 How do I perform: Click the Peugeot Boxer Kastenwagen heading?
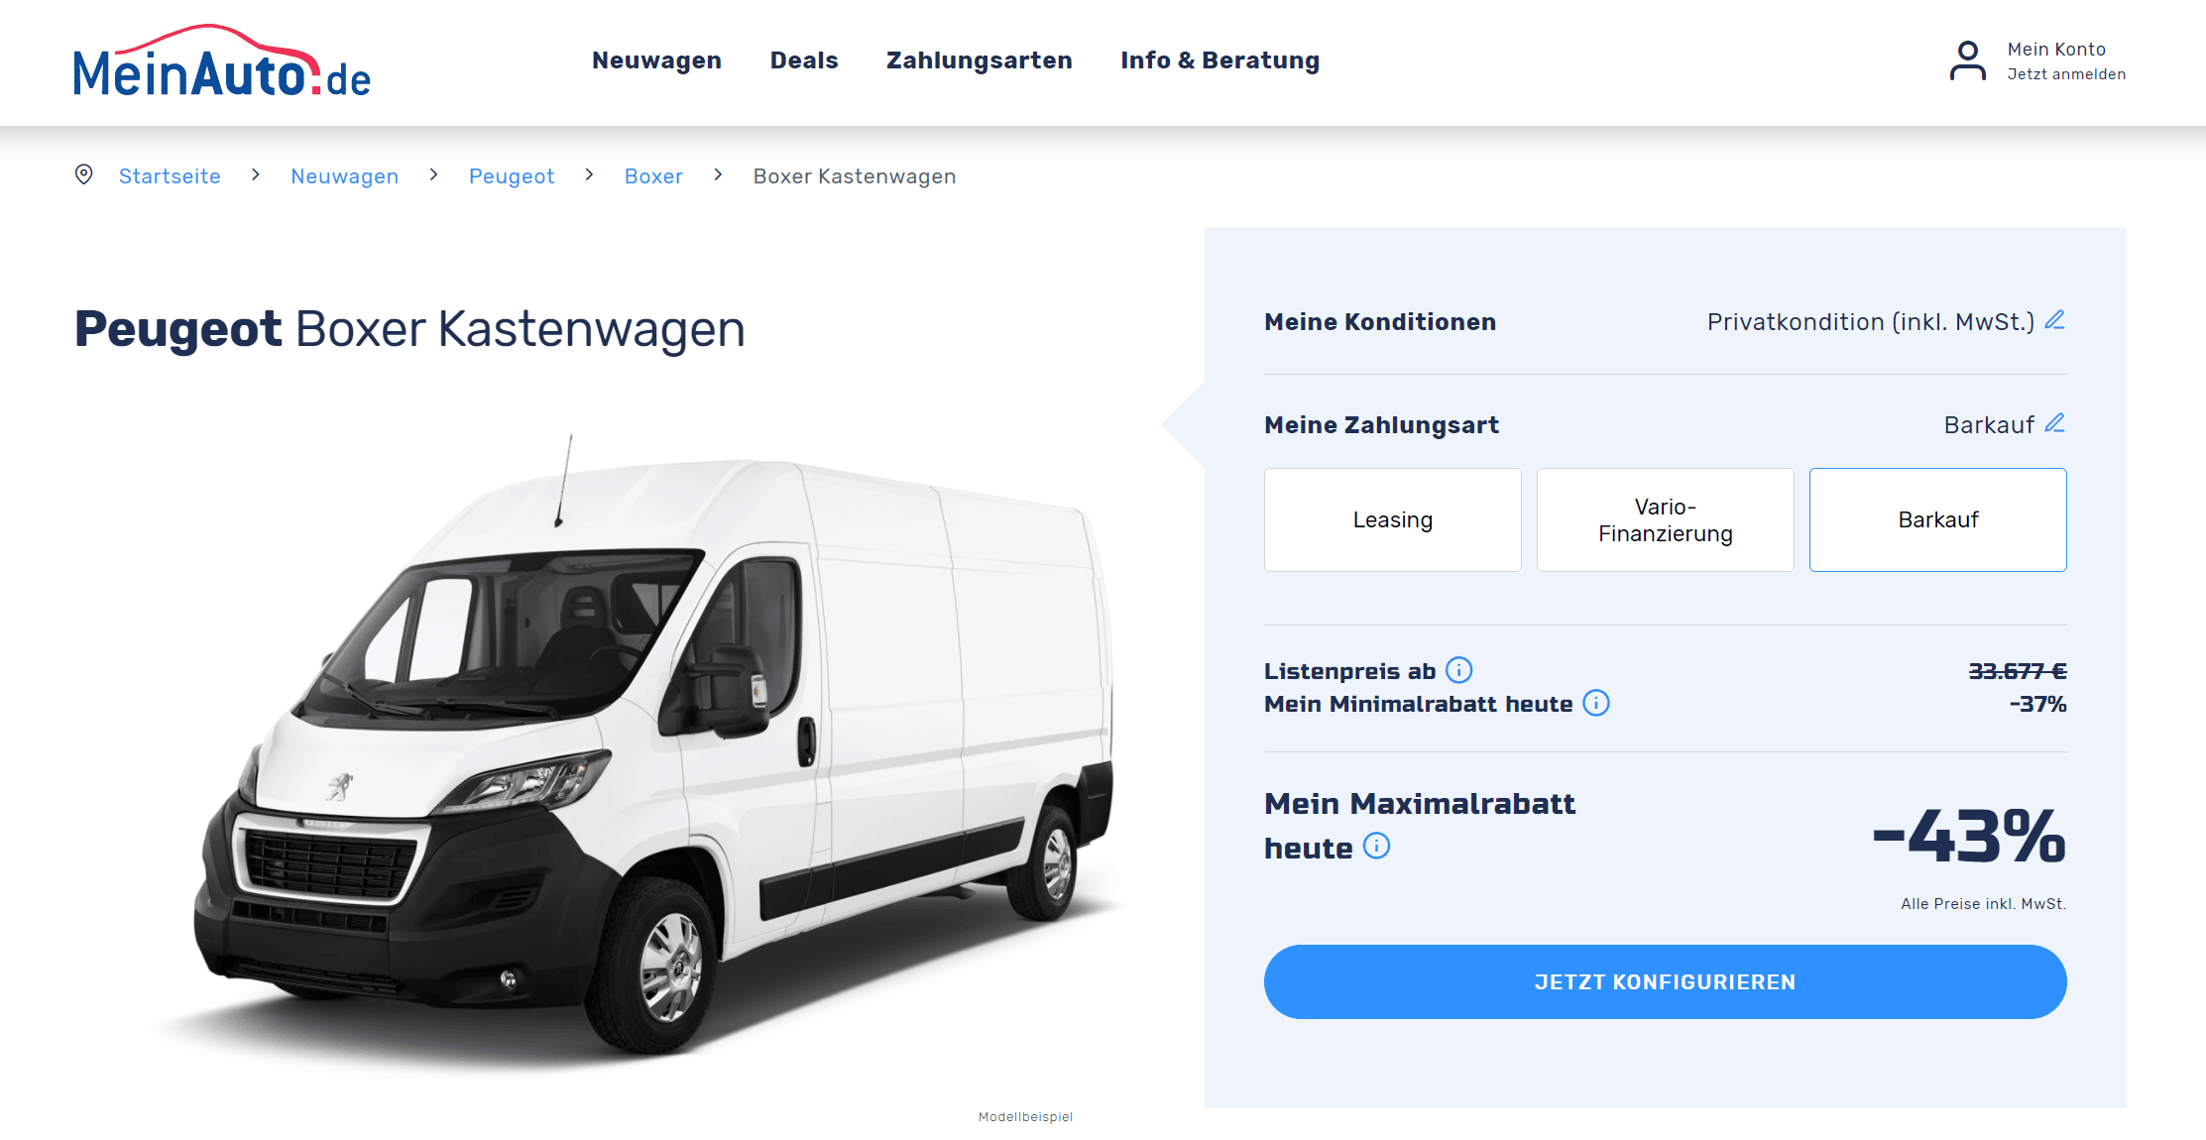tap(409, 329)
